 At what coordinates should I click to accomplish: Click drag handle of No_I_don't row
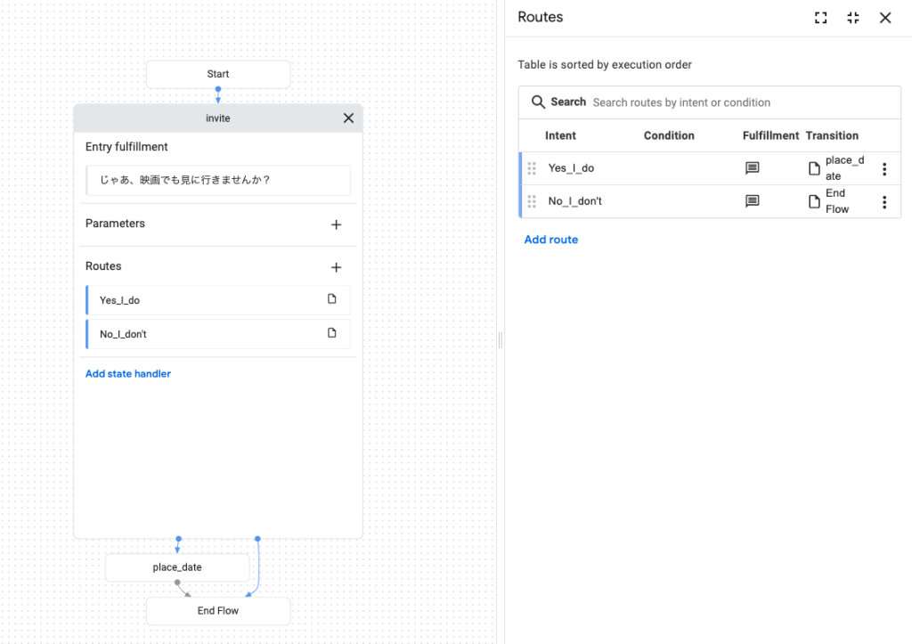click(532, 201)
